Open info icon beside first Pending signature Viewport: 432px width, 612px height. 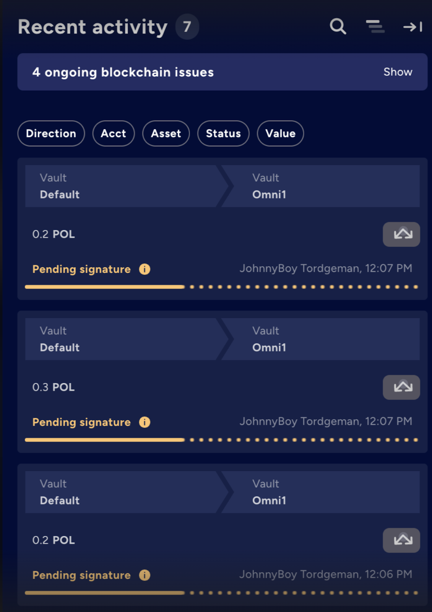click(x=145, y=269)
